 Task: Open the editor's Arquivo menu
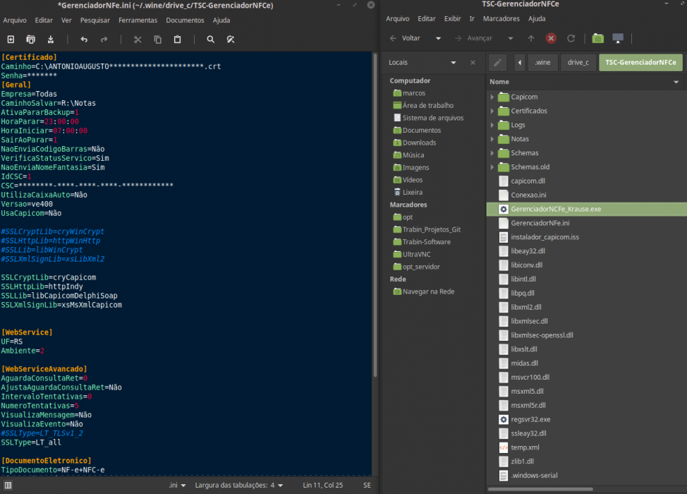coord(15,20)
